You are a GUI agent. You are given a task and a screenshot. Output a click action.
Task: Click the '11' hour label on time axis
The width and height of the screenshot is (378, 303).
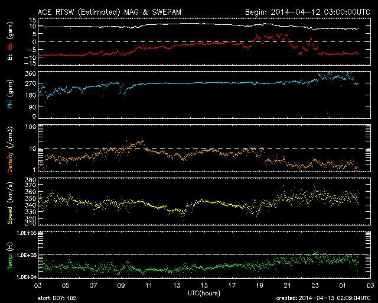149,285
